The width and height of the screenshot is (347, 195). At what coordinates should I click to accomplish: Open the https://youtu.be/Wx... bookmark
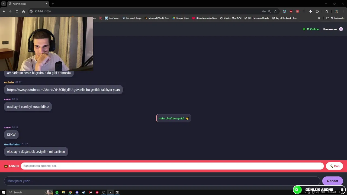pos(204,18)
